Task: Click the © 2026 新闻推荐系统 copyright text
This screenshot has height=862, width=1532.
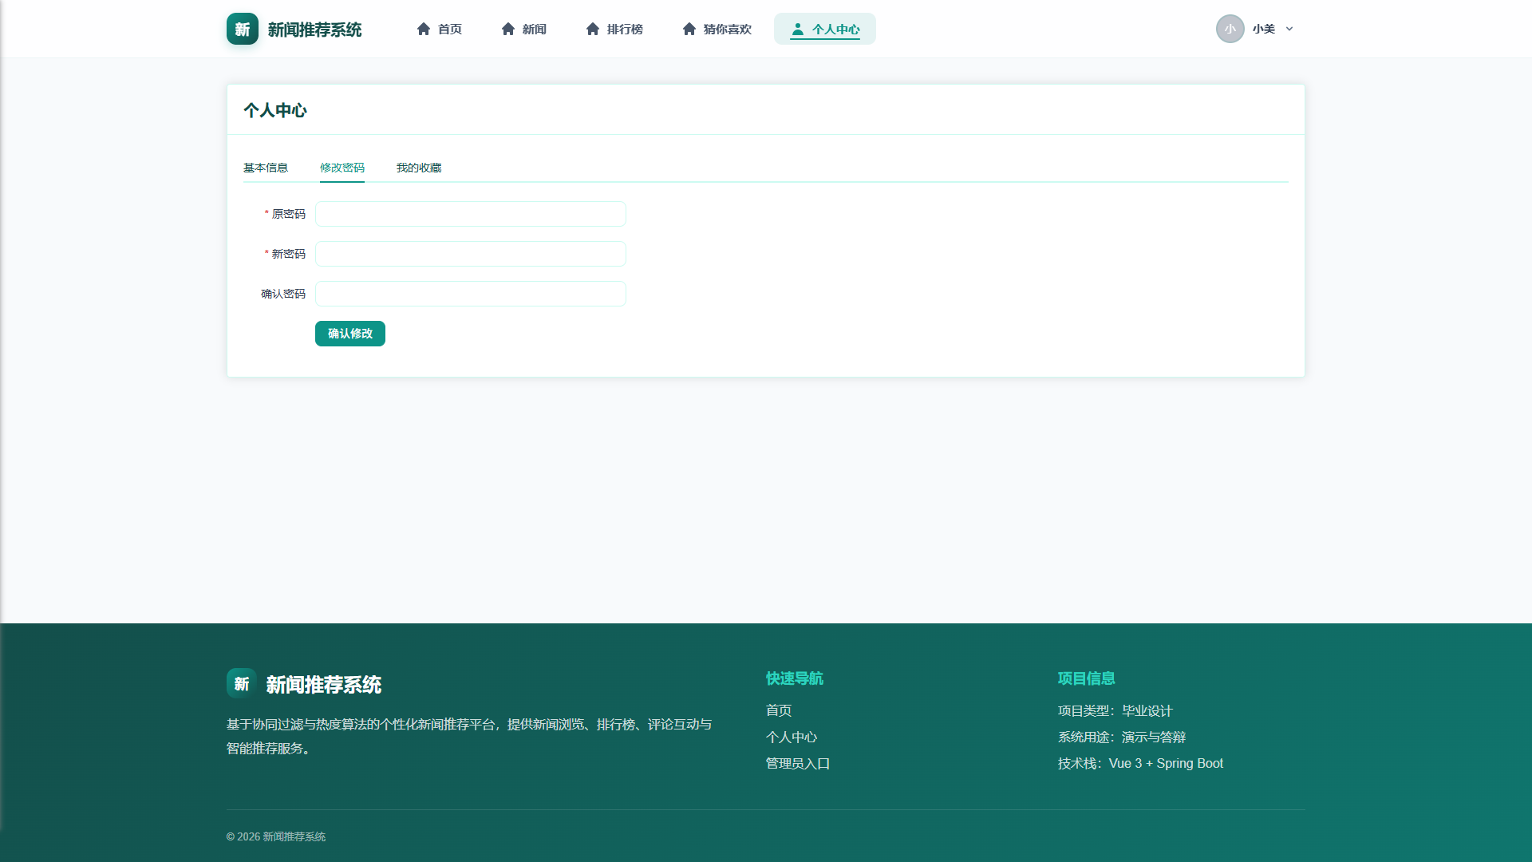Action: tap(276, 836)
